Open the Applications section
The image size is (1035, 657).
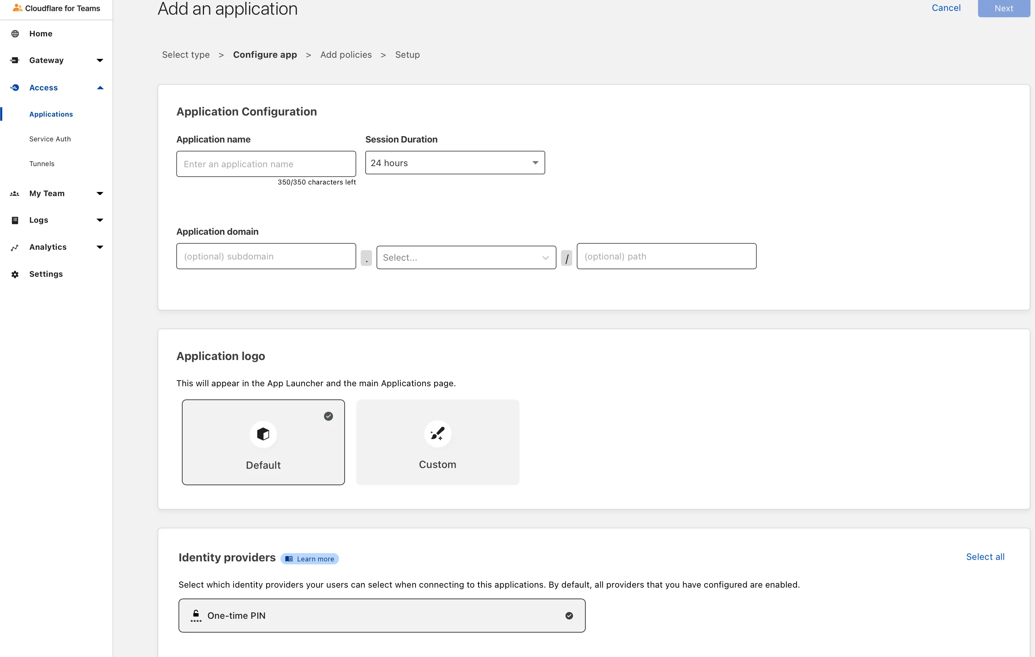51,114
